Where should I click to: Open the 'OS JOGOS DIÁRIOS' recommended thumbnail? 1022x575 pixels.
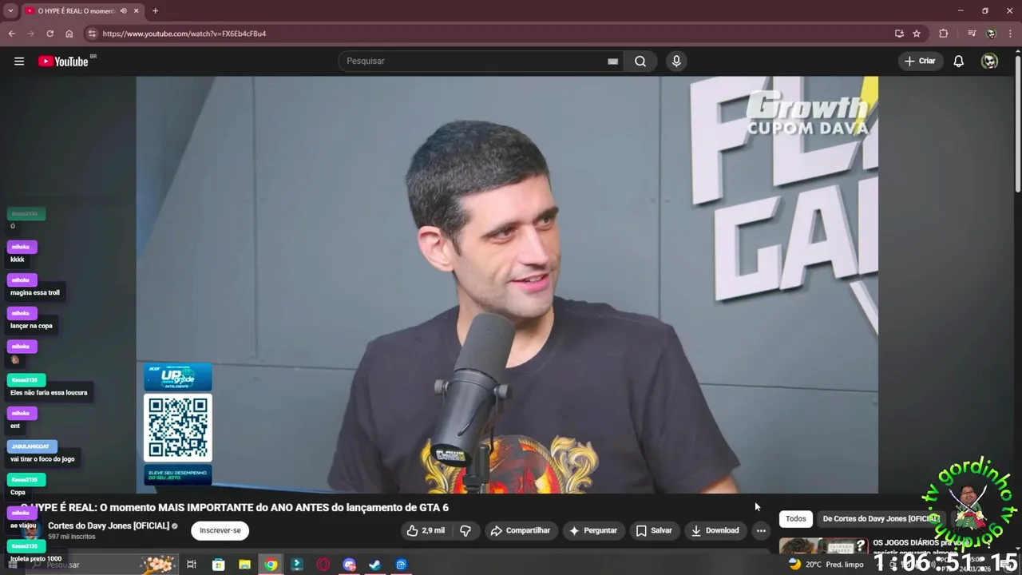(x=823, y=546)
